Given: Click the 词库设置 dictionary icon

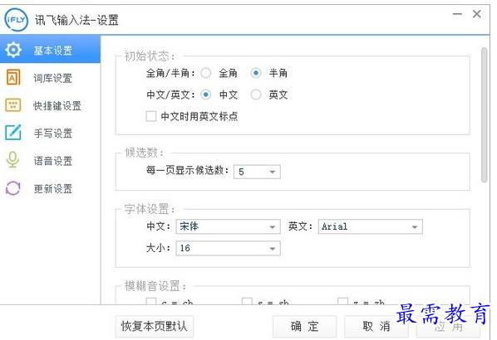Looking at the screenshot, I should coord(13,77).
